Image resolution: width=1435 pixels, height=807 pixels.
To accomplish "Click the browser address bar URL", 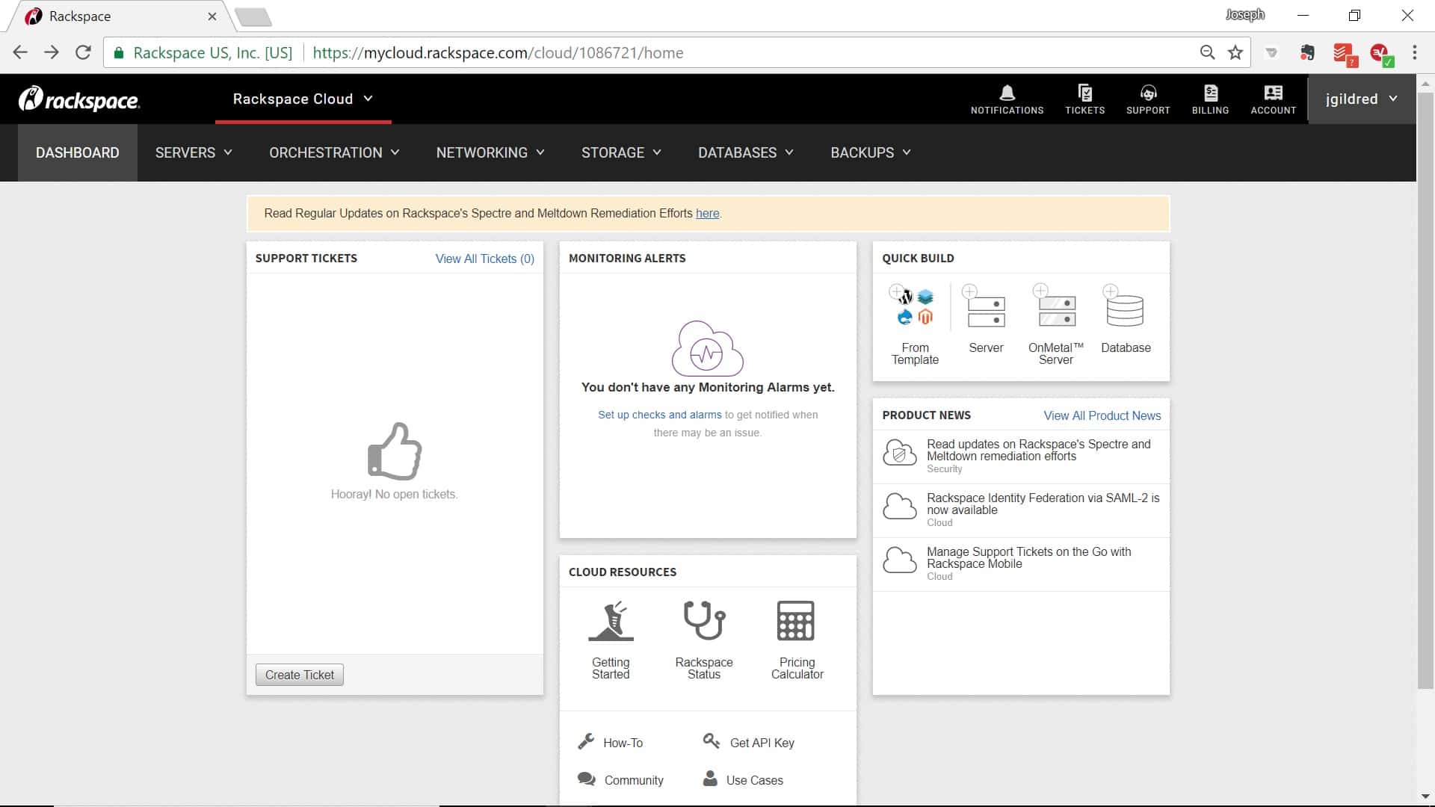I will (498, 52).
